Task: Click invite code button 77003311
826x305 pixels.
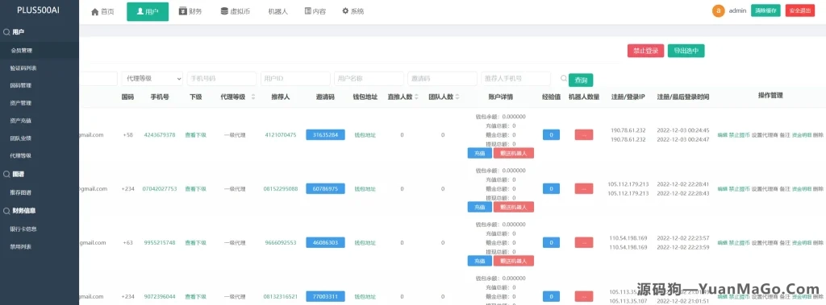Action: [x=325, y=296]
